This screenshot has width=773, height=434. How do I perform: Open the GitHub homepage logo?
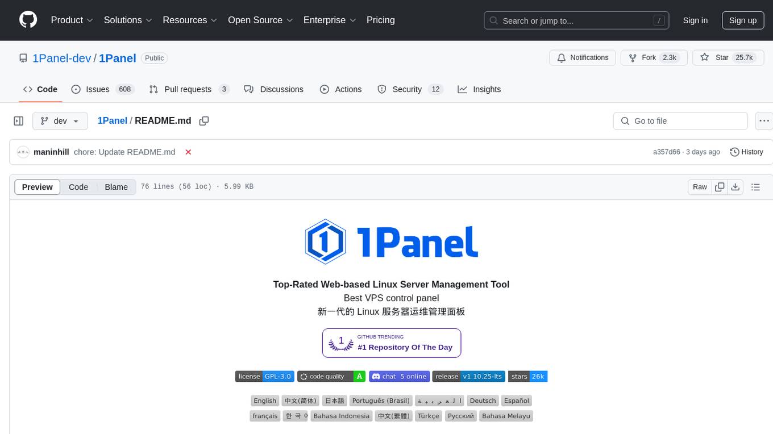(28, 20)
